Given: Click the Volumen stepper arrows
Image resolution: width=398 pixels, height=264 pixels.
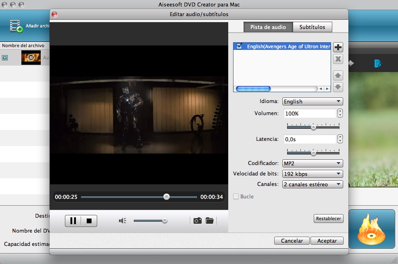Looking at the screenshot, I should tap(340, 113).
